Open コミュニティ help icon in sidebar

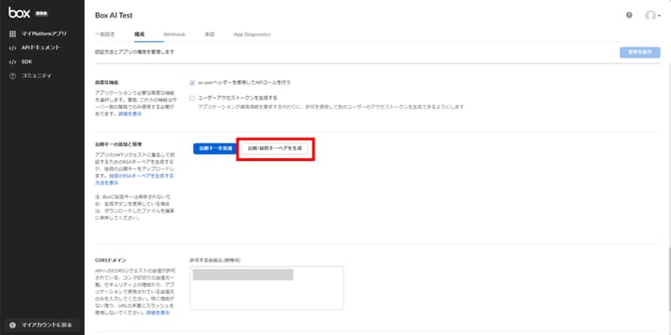pyautogui.click(x=12, y=76)
